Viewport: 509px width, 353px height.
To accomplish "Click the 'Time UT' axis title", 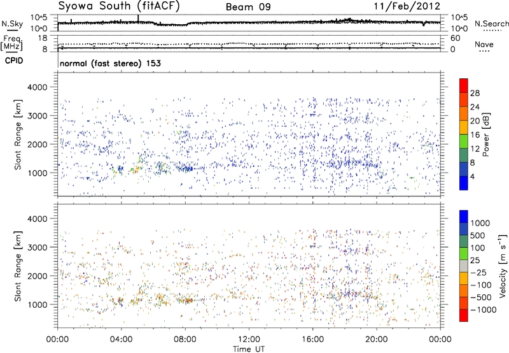I will [x=249, y=349].
